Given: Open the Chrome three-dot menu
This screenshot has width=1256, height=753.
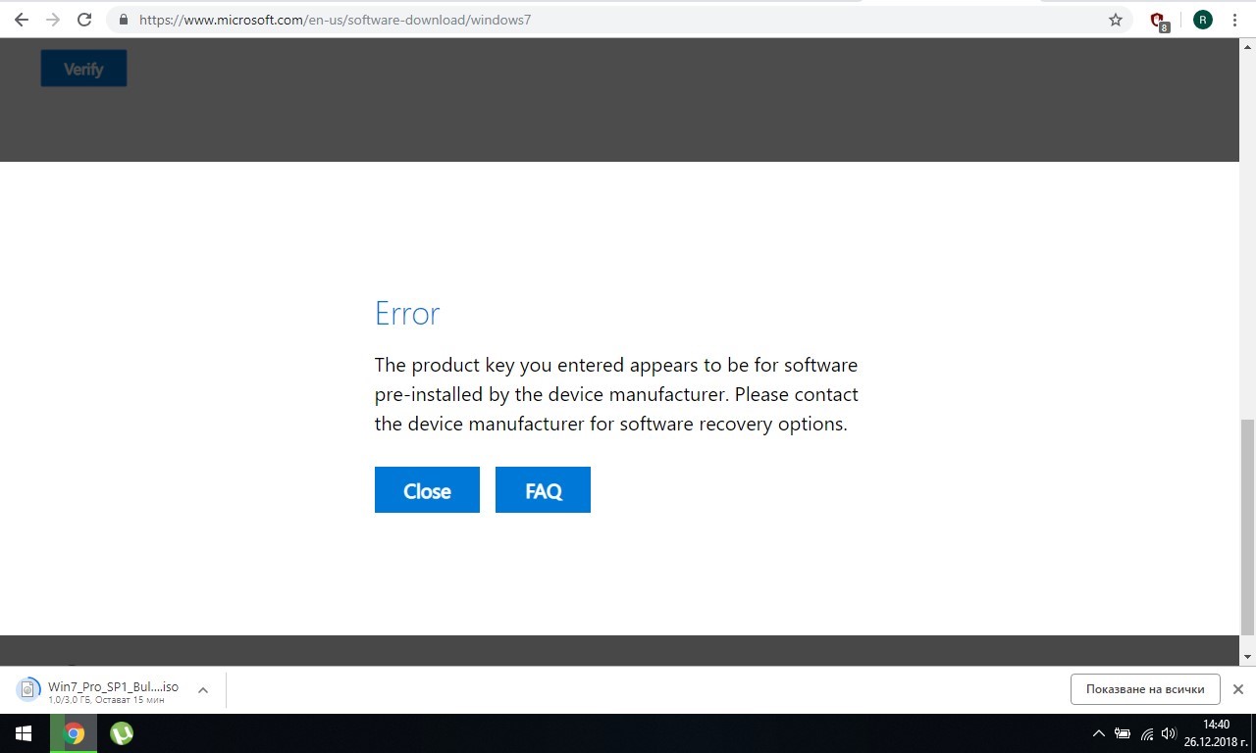Looking at the screenshot, I should (1234, 20).
